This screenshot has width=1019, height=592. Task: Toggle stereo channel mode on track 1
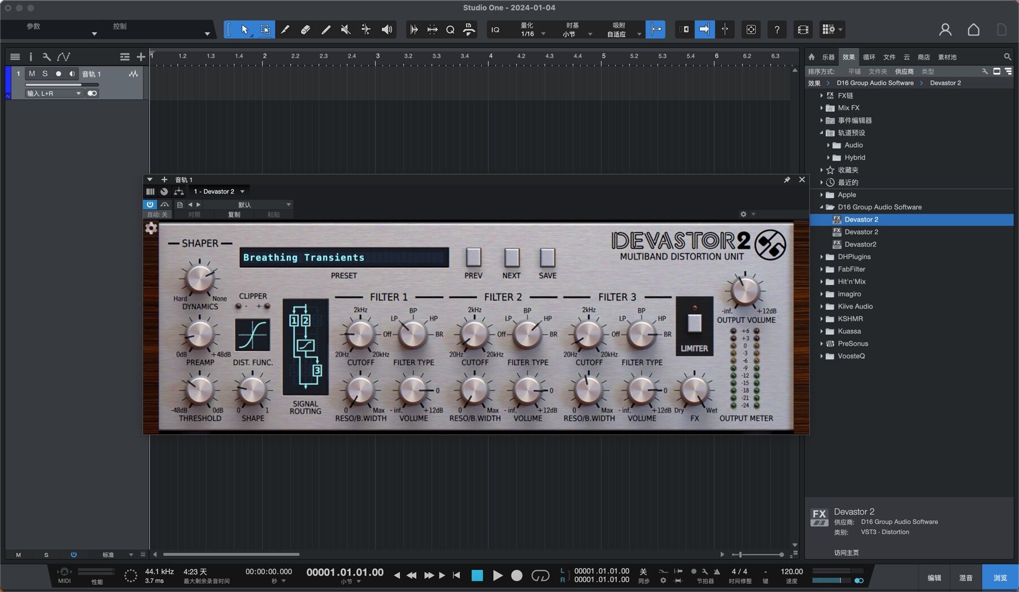(92, 93)
